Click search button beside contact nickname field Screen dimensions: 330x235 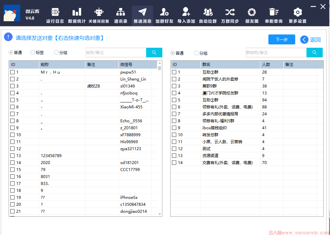click(x=154, y=52)
